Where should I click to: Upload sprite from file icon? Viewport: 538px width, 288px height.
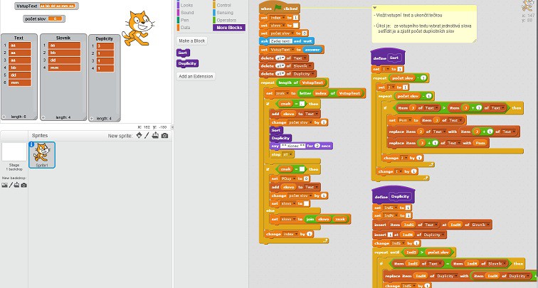[157, 135]
